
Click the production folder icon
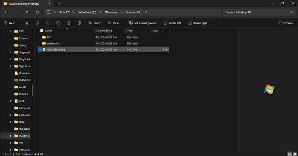44,44
